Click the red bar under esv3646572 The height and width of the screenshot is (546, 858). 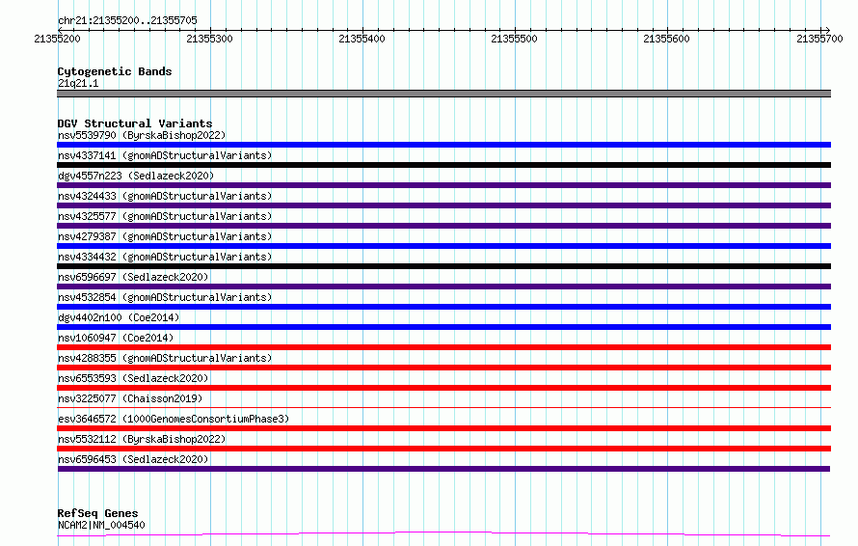coord(443,428)
